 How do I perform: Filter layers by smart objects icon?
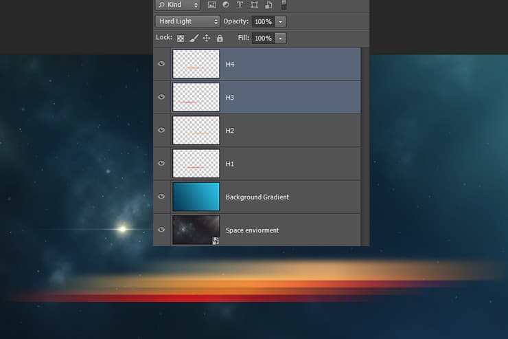(268, 5)
